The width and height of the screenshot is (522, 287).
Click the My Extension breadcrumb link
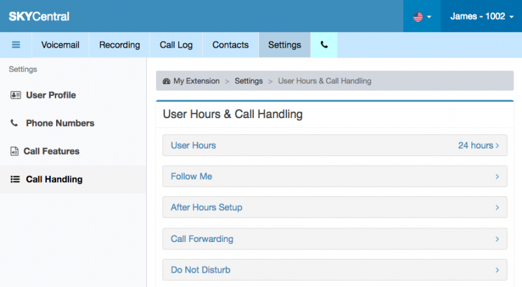196,81
